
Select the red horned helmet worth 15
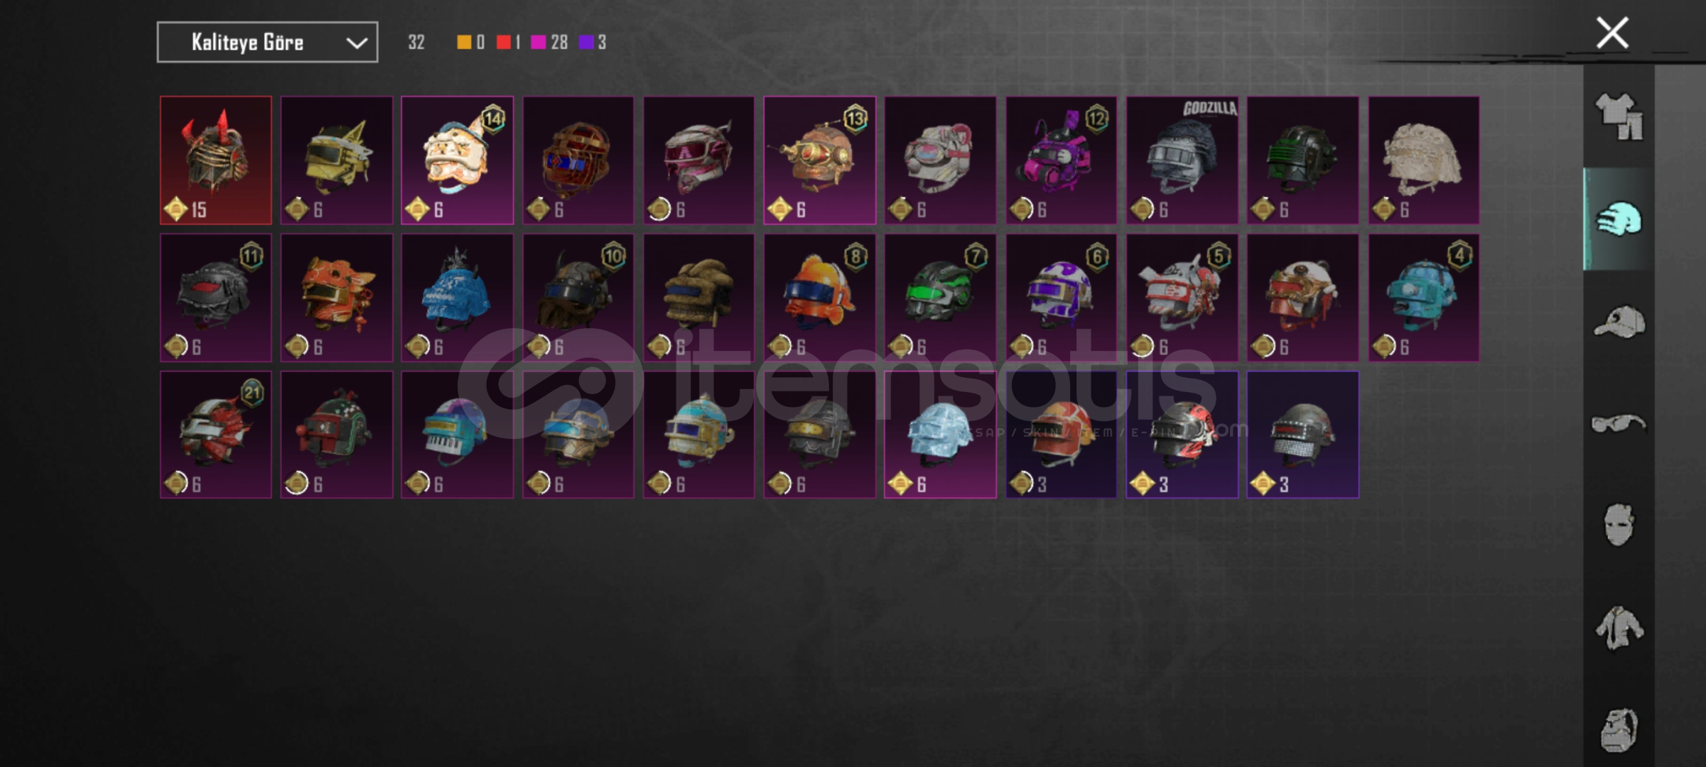tap(216, 161)
